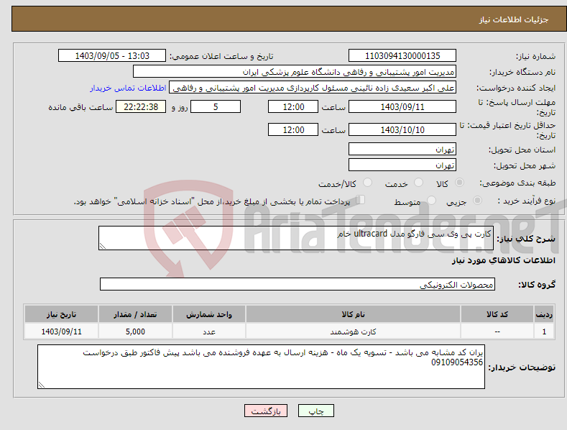Click the ساعت باقی مانده label
Viewport: 567px width, 430px height.
[80, 107]
